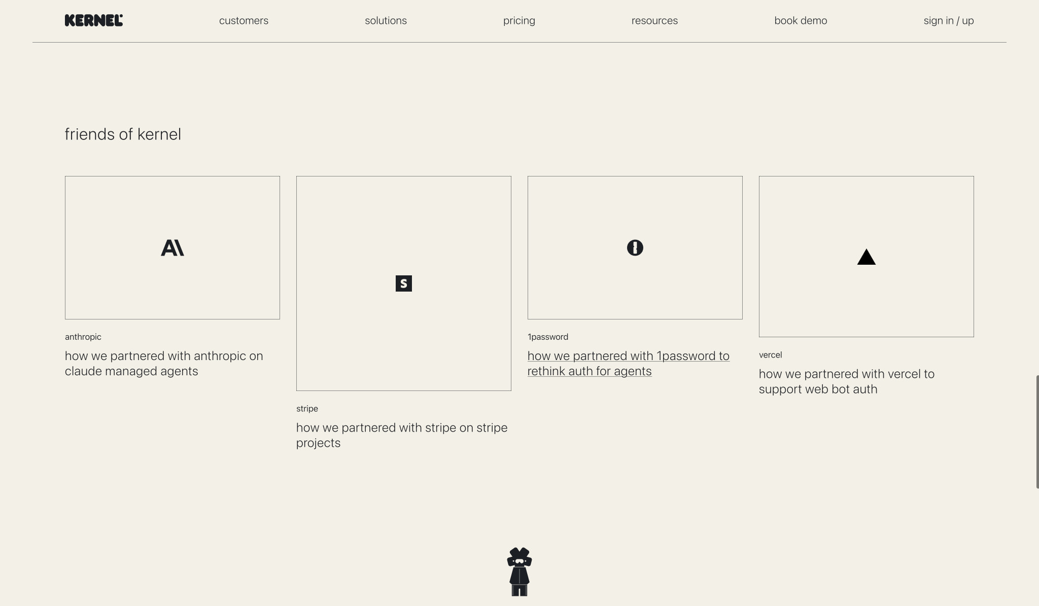Viewport: 1039px width, 606px height.
Task: Open the solutions nav menu
Action: coord(386,21)
